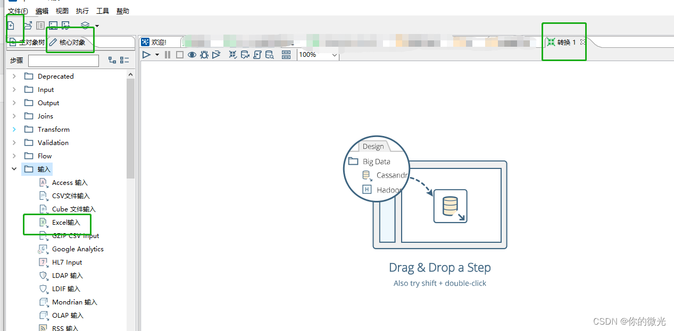Image resolution: width=674 pixels, height=331 pixels.
Task: Click the 步骤 search input field
Action: click(x=63, y=61)
